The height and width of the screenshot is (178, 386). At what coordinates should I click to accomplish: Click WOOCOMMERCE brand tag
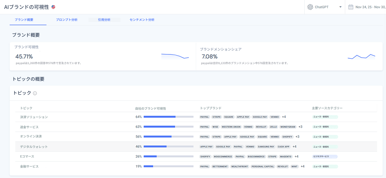[x=223, y=156]
